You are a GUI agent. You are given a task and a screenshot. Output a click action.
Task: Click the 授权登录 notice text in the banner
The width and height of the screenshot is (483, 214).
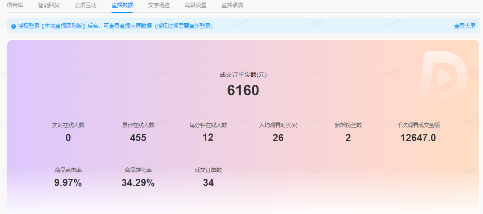pyautogui.click(x=115, y=26)
